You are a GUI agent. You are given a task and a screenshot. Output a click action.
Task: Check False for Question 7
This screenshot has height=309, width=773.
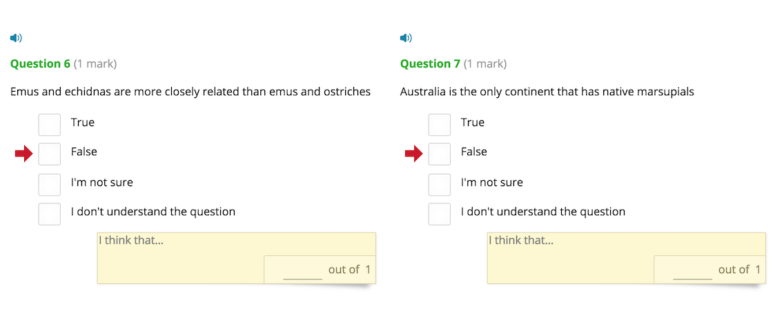(439, 154)
